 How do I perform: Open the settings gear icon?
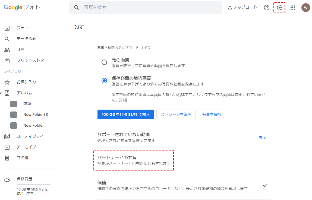click(280, 8)
